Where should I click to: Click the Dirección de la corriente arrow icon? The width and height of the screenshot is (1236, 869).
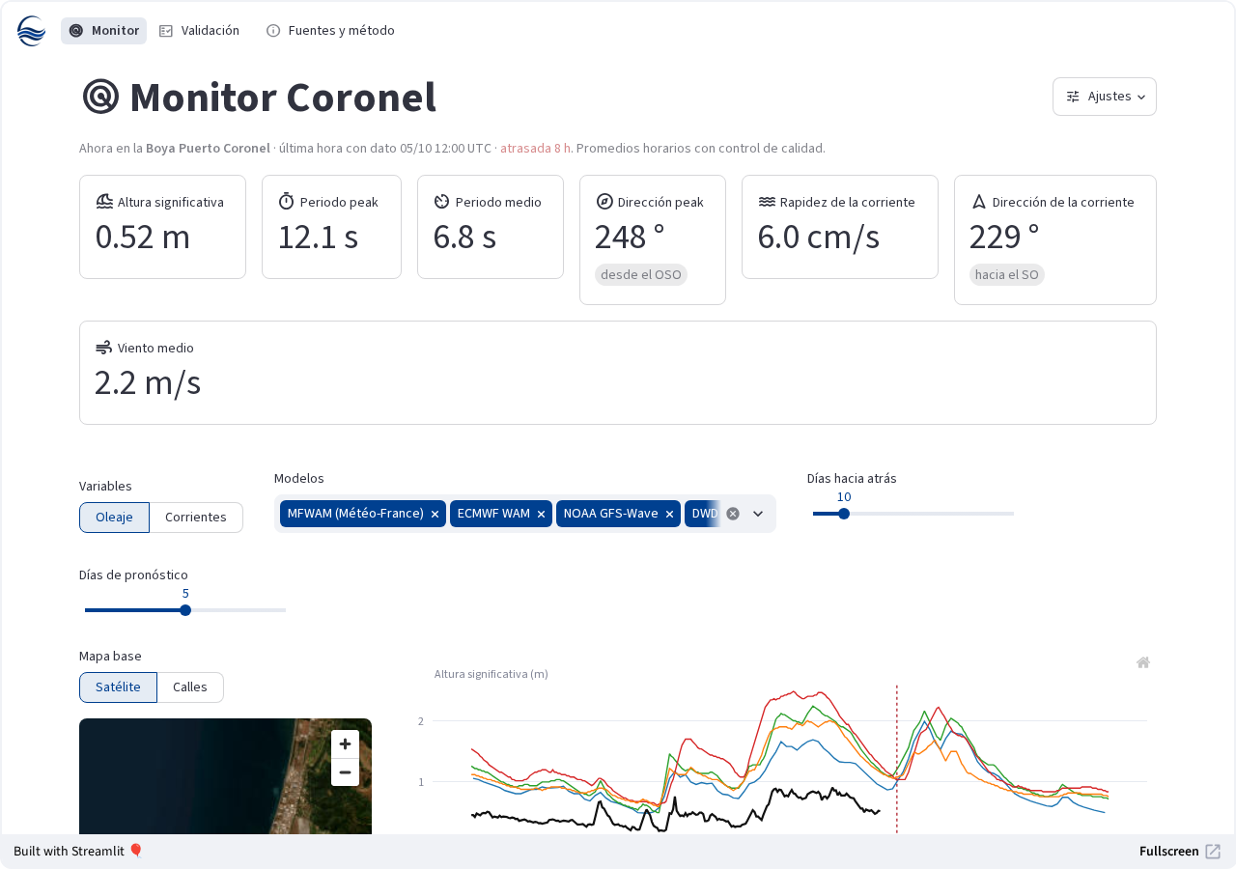tap(978, 202)
